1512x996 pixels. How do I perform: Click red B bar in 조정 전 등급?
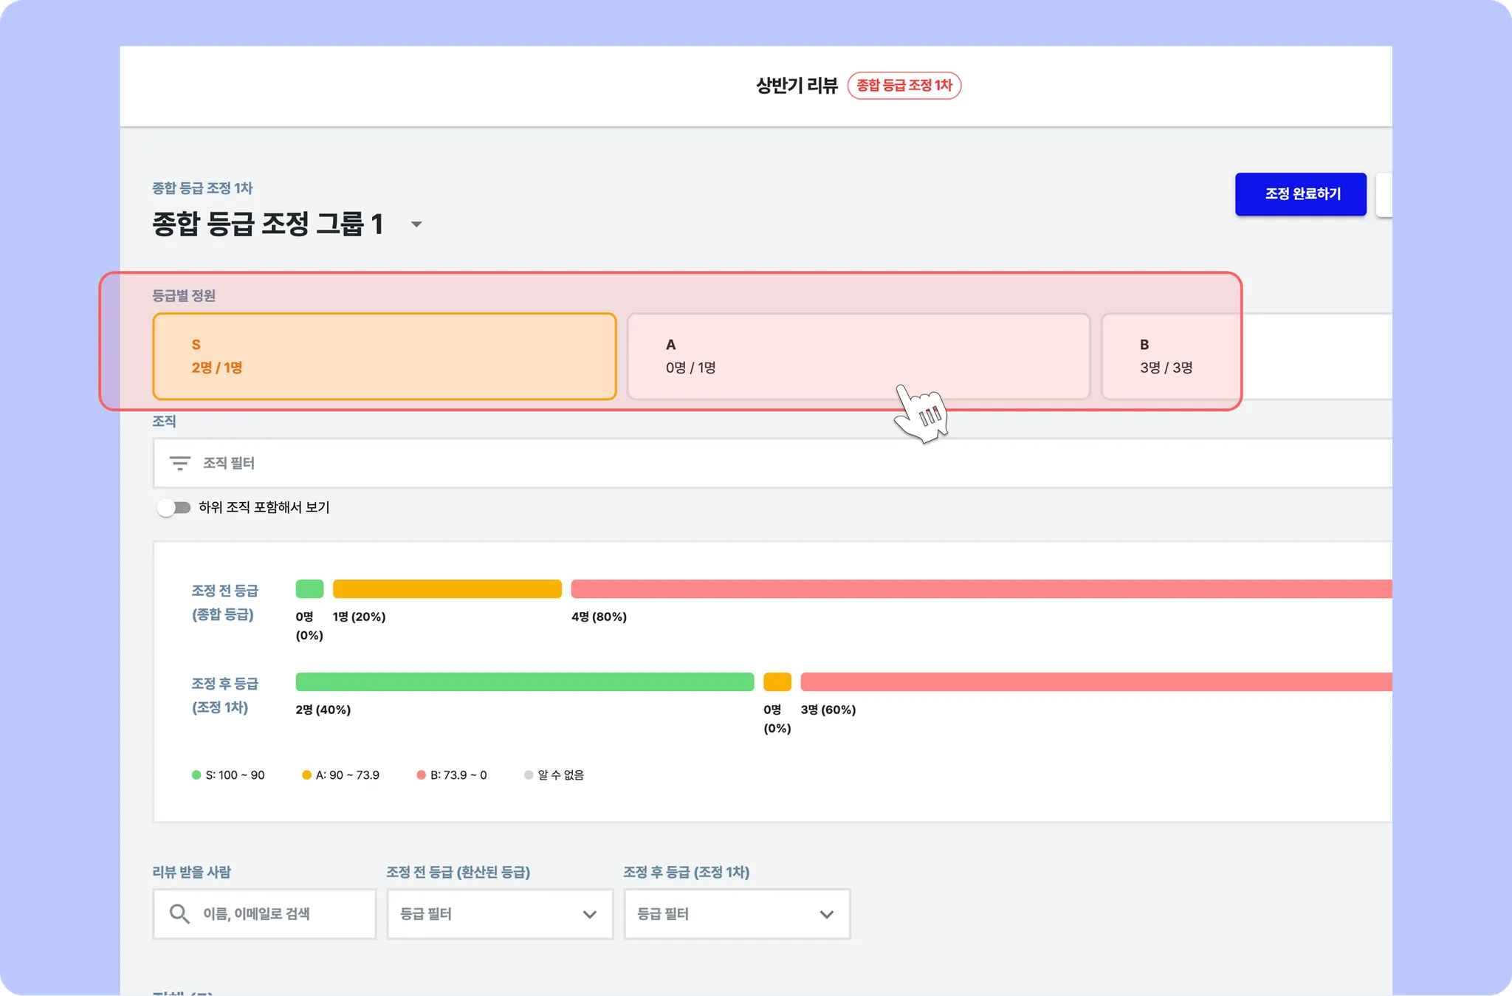[x=980, y=589]
